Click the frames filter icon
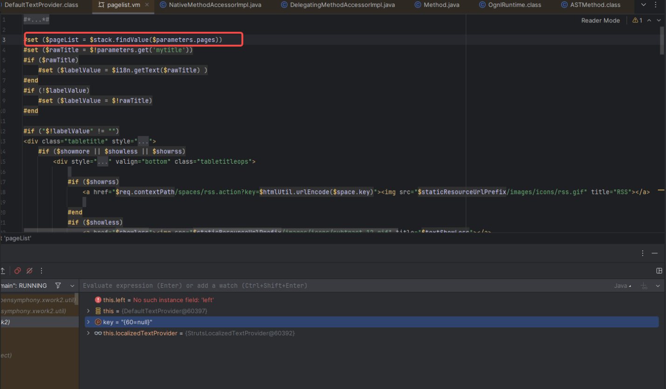This screenshot has height=389, width=666. pos(58,285)
